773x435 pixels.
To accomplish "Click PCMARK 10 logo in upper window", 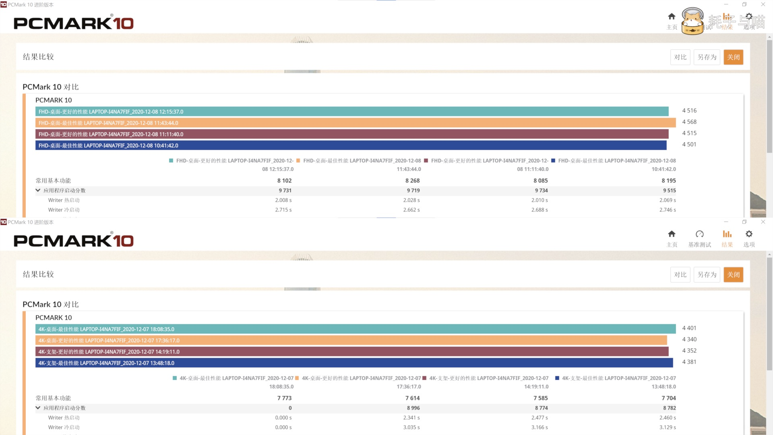I will point(73,23).
